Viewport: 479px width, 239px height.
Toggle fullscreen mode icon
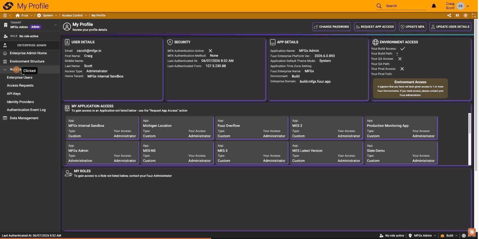(474, 15)
